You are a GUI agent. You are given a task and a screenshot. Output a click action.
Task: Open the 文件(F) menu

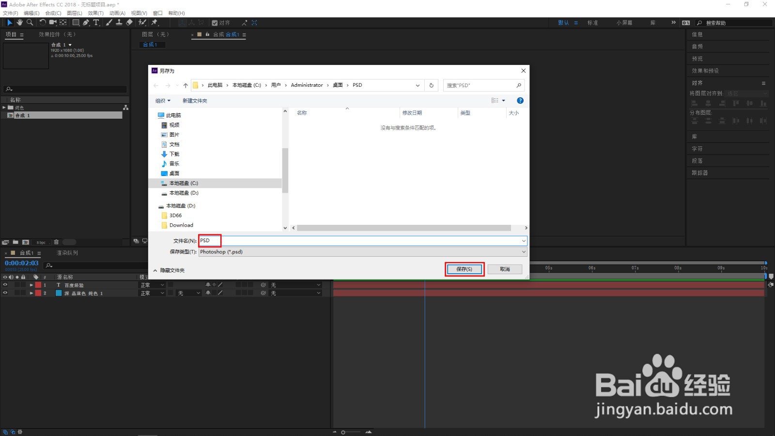[x=11, y=13]
